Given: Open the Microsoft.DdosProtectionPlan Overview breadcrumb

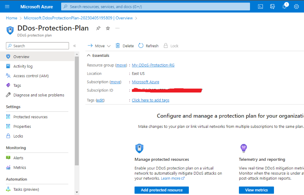Looking at the screenshot, I should coord(78,18).
